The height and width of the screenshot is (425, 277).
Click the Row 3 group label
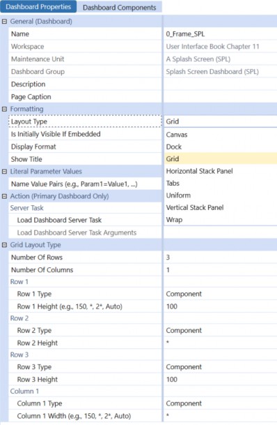[19, 355]
